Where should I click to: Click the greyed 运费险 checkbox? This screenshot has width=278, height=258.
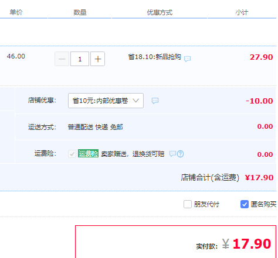pyautogui.click(x=72, y=154)
